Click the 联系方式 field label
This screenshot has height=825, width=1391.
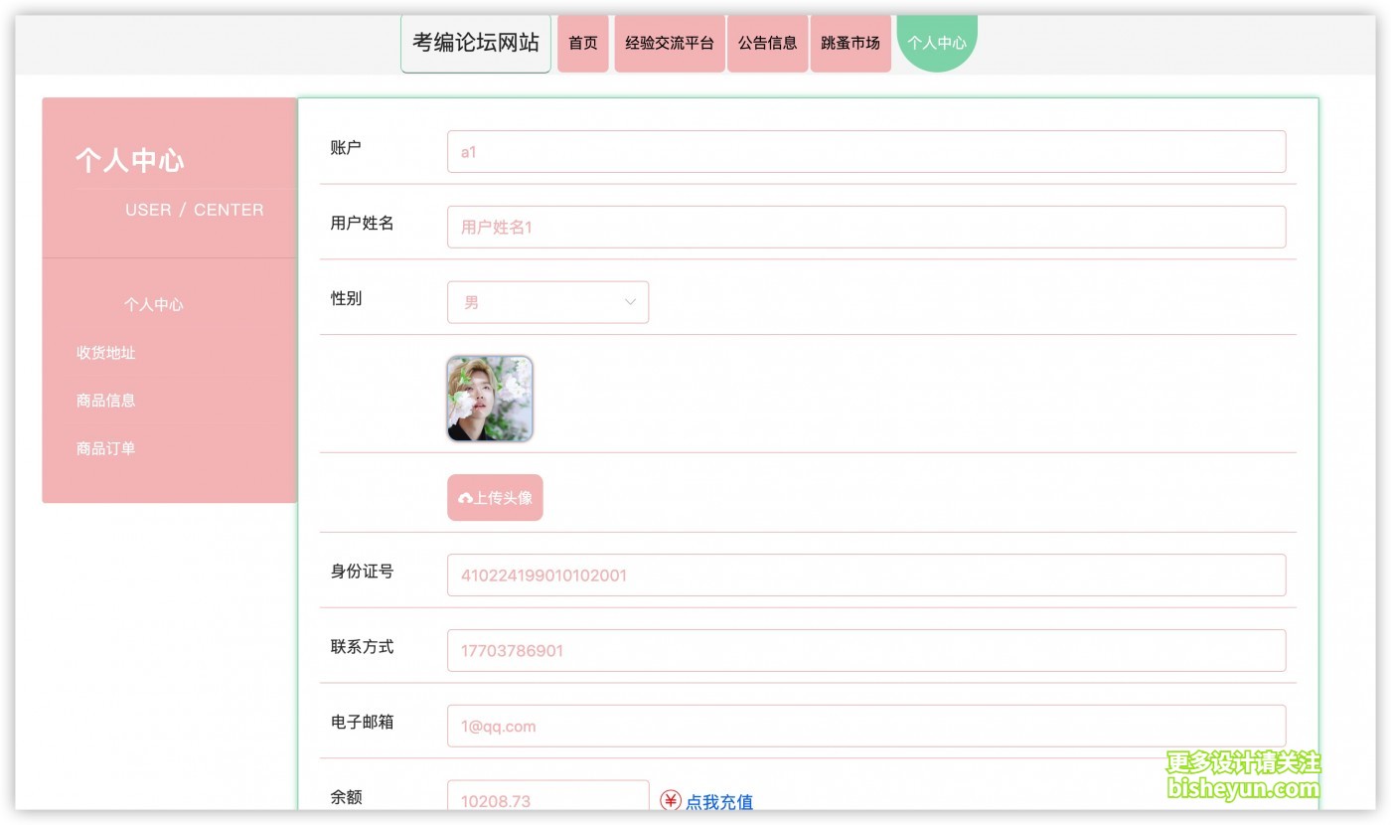(363, 647)
